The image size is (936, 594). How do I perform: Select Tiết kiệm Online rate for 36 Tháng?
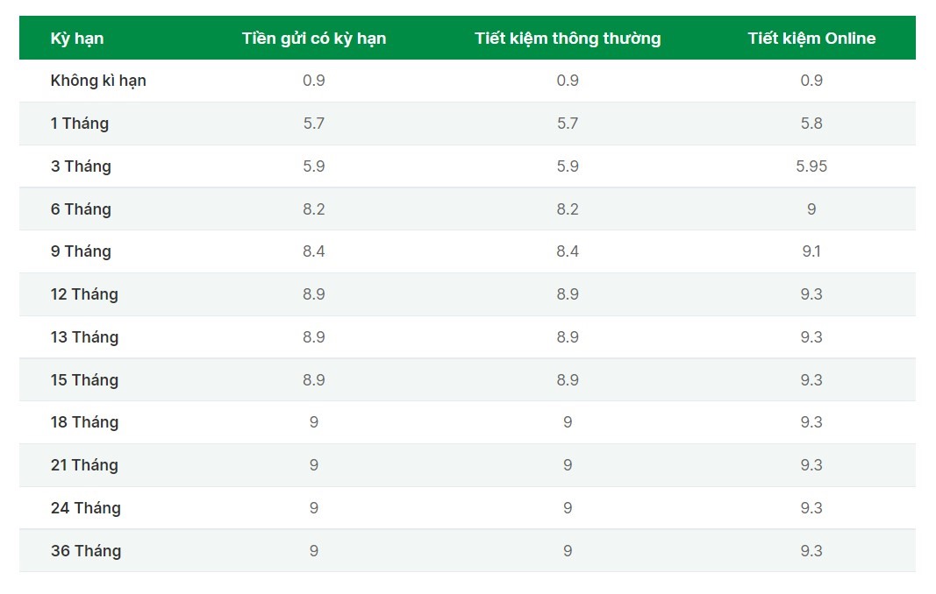click(x=811, y=551)
